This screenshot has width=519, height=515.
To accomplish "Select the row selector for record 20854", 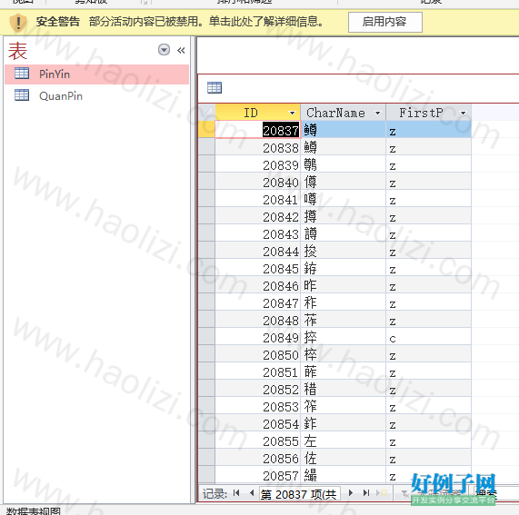I will click(207, 423).
